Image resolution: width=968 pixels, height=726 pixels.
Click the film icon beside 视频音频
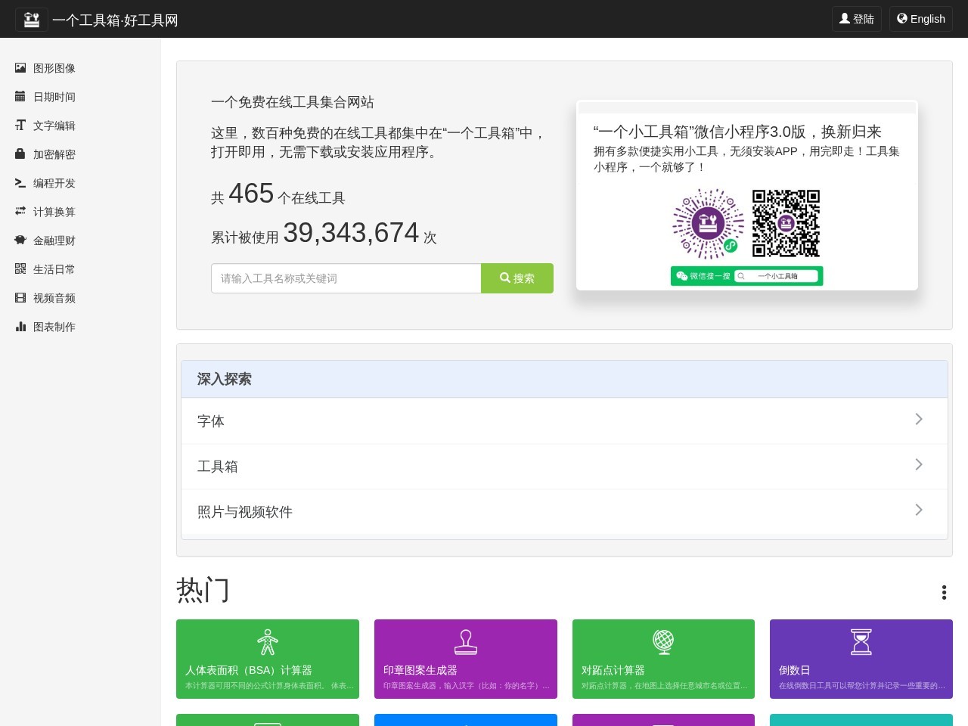pos(20,297)
